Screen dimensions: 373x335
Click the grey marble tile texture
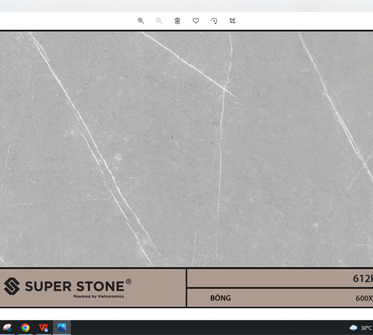point(186,149)
